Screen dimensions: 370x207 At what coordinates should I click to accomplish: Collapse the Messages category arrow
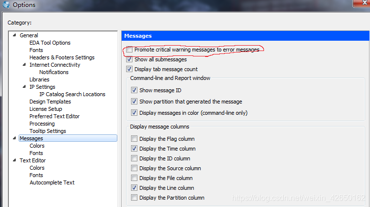point(14,138)
